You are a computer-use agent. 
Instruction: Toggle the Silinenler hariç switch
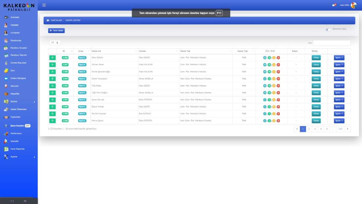pyautogui.click(x=328, y=29)
